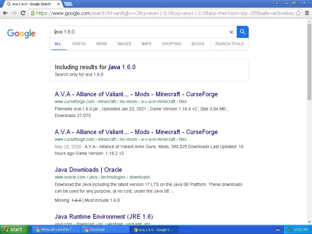Open the Chrome user profile icon

point(277,2)
